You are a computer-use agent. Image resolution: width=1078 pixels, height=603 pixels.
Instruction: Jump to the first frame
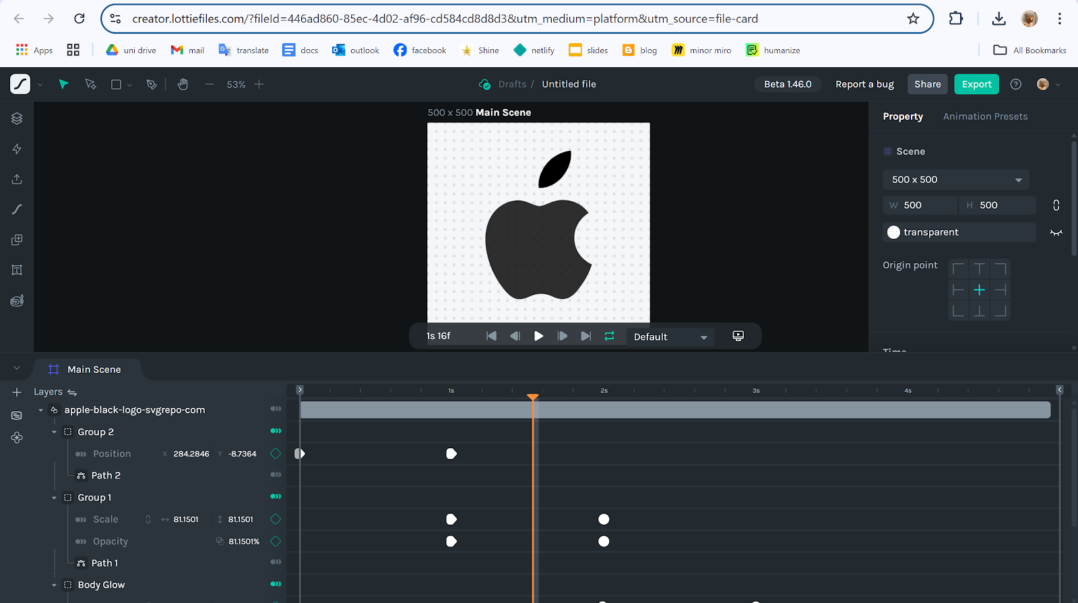click(x=491, y=336)
